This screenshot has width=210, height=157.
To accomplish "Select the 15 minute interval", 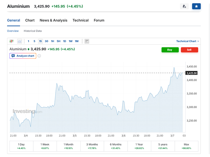I will click(x=40, y=41).
